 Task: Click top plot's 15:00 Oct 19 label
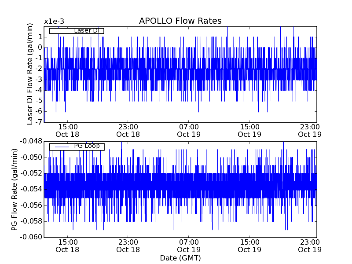click(249, 131)
